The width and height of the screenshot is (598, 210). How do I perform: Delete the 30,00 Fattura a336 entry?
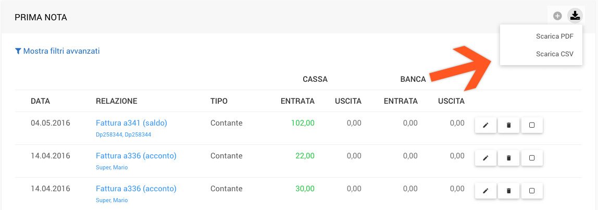[x=509, y=191]
